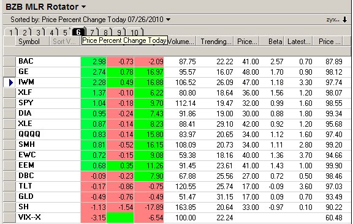Image resolution: width=353 pixels, height=224 pixels.
Task: Click the Latest... column header
Action: tap(298, 42)
